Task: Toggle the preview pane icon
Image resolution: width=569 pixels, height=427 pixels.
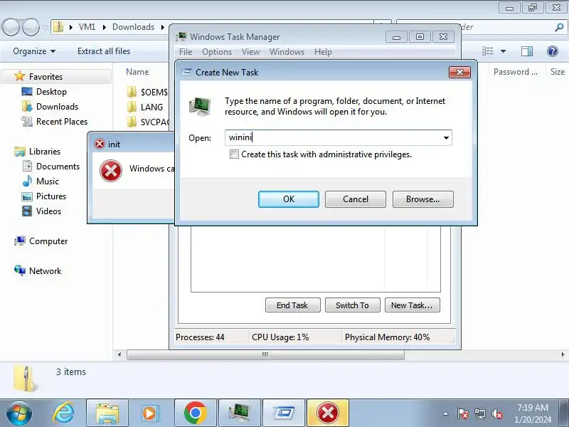Action: click(x=527, y=51)
